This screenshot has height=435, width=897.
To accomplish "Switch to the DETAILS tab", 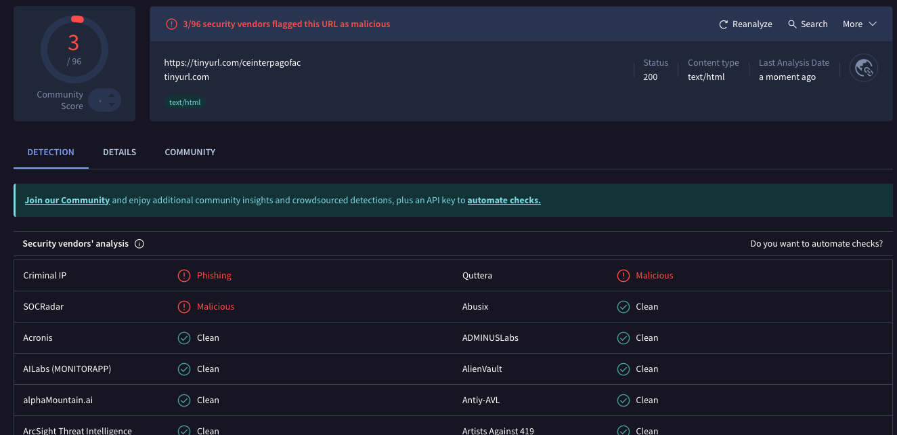I will (x=120, y=152).
